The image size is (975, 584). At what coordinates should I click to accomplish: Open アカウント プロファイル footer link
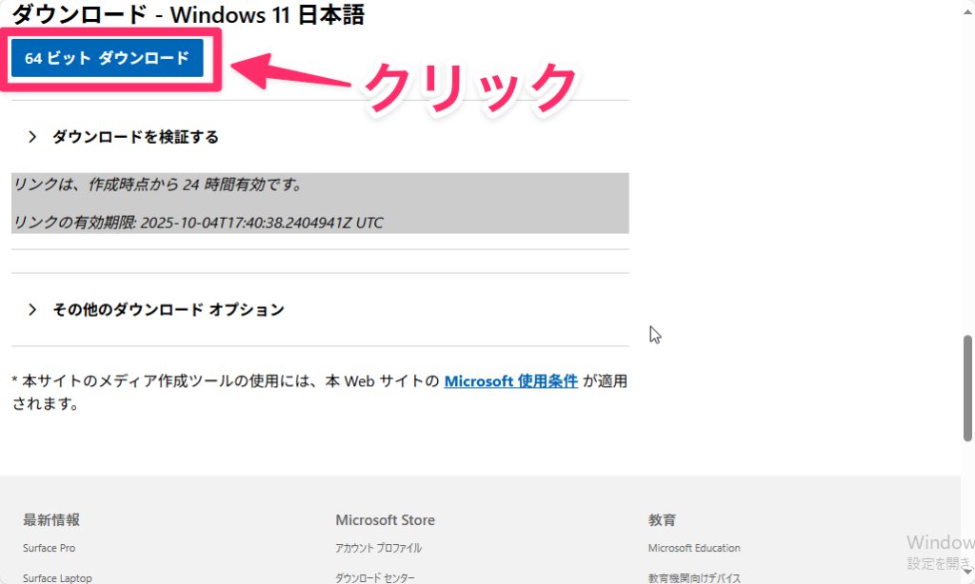(x=378, y=548)
